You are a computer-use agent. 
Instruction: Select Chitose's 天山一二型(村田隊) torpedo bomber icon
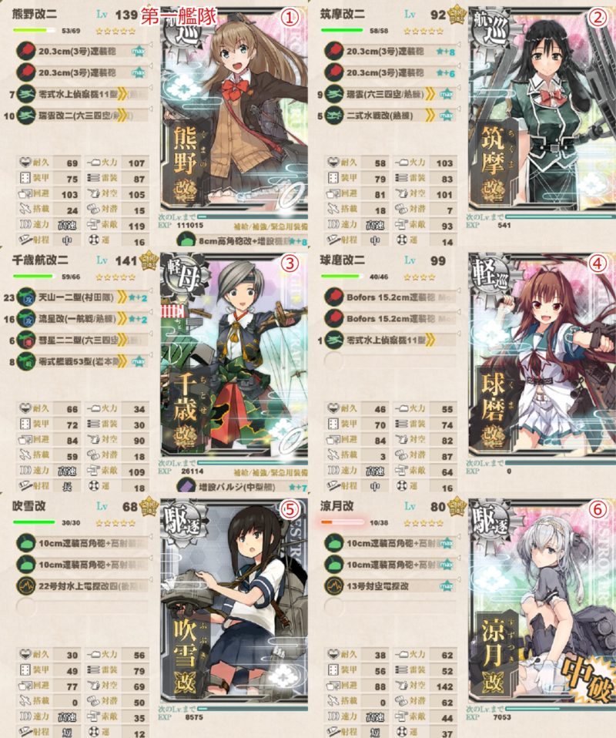coord(26,297)
